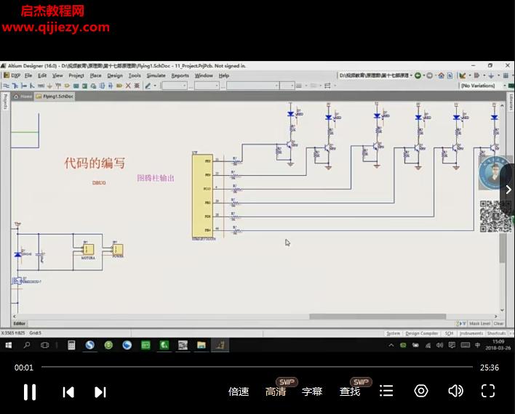Open the View menu
Screen dimensions: 515x414
click(x=57, y=76)
